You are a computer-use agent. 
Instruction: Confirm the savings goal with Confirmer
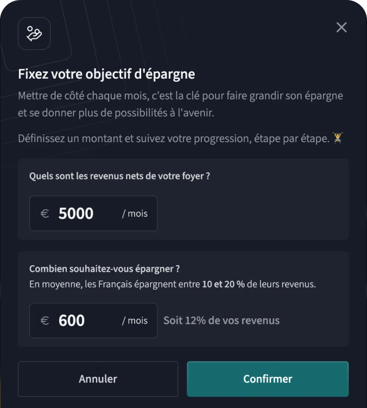tap(268, 379)
